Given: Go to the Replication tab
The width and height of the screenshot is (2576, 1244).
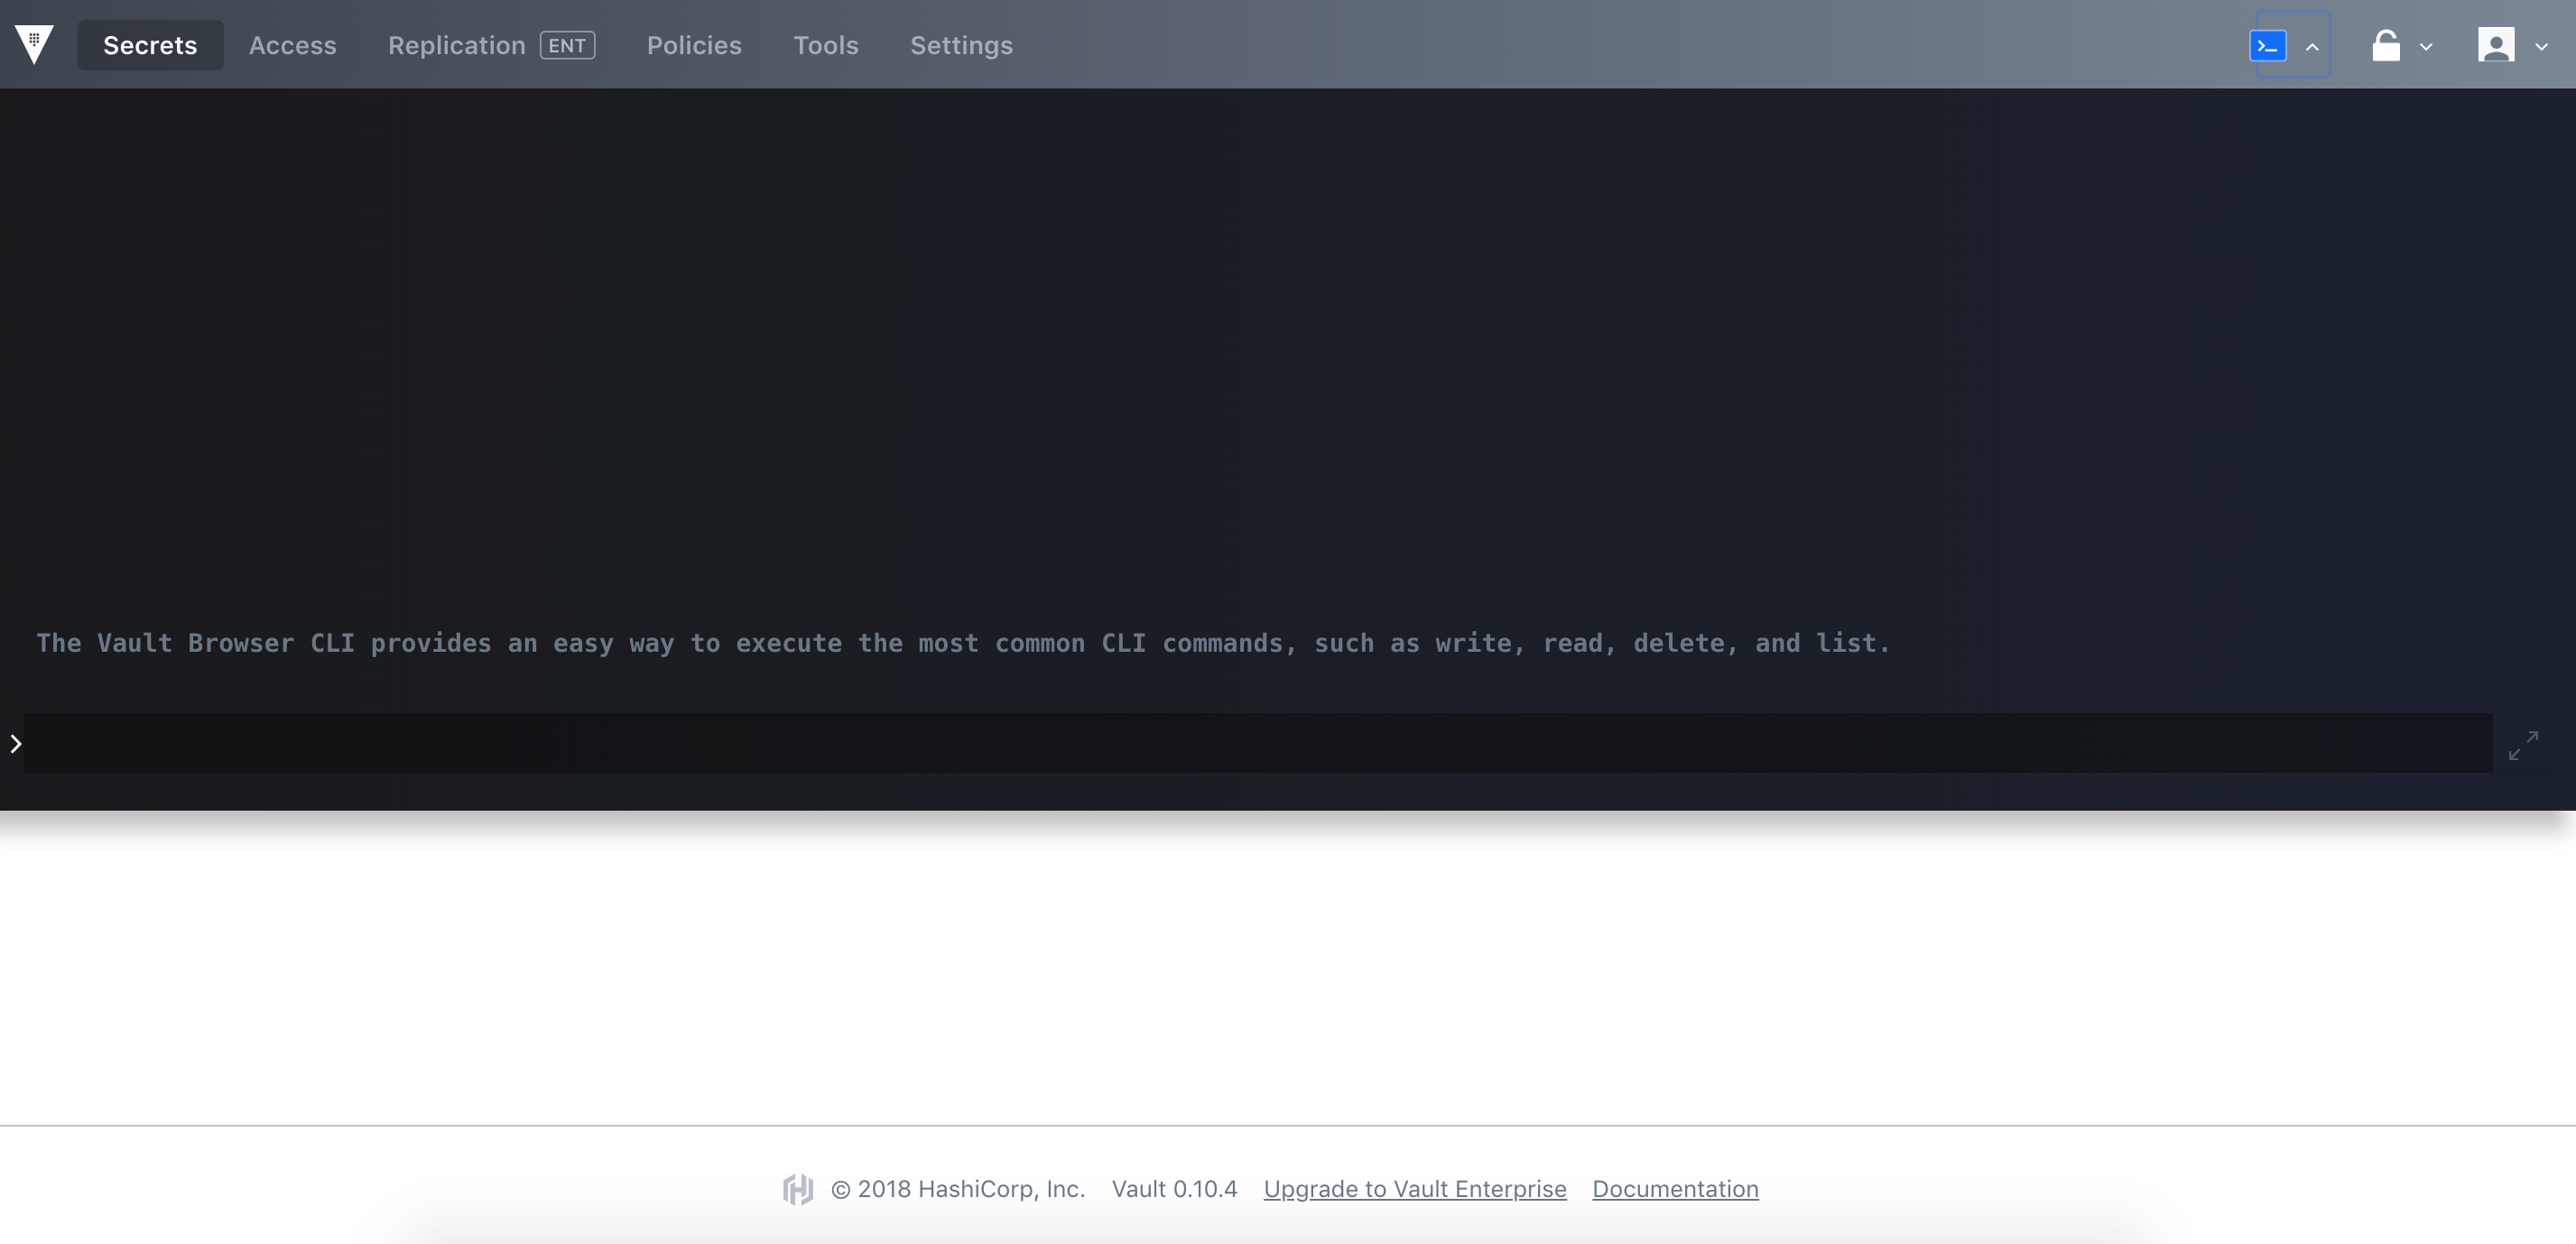Looking at the screenshot, I should pos(456,45).
